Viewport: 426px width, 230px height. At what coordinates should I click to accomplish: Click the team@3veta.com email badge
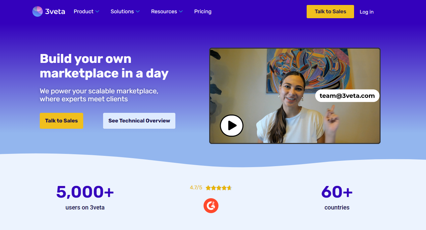347,96
